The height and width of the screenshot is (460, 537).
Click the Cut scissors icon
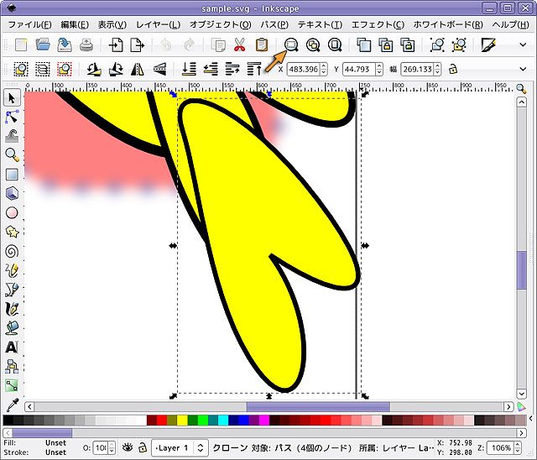point(240,45)
